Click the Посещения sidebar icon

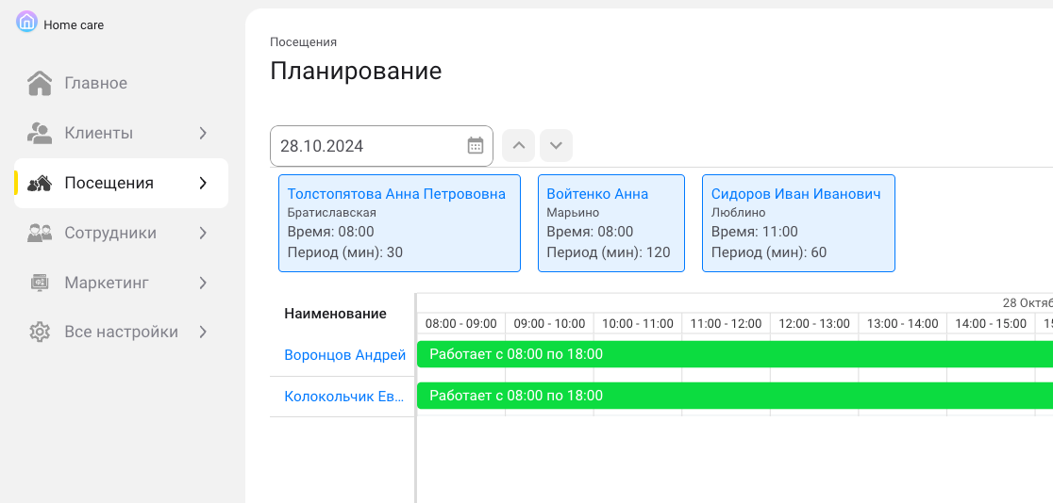coord(40,183)
